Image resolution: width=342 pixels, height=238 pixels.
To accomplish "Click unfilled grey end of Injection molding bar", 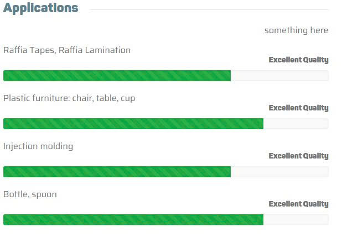I will tap(279, 172).
